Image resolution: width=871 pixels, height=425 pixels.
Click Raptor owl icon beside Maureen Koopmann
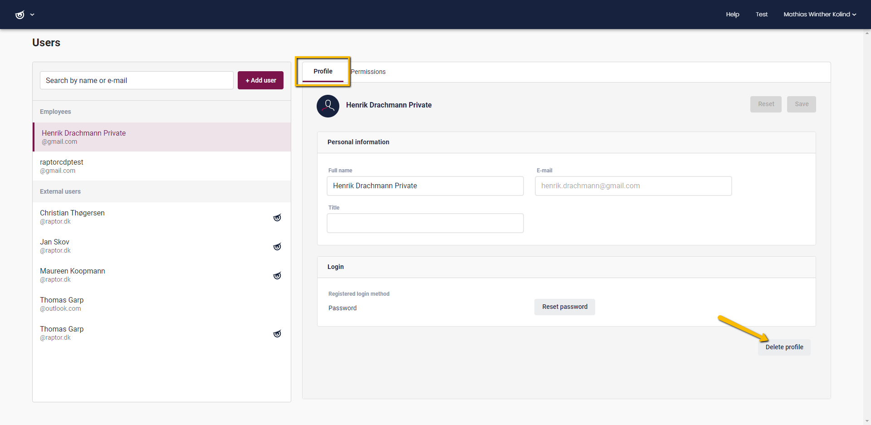(277, 275)
